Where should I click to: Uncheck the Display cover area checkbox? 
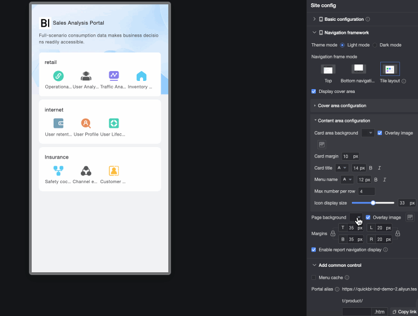click(314, 91)
